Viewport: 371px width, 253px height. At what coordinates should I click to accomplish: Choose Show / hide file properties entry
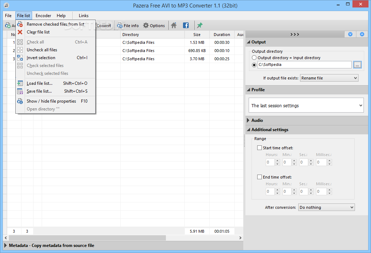point(56,101)
